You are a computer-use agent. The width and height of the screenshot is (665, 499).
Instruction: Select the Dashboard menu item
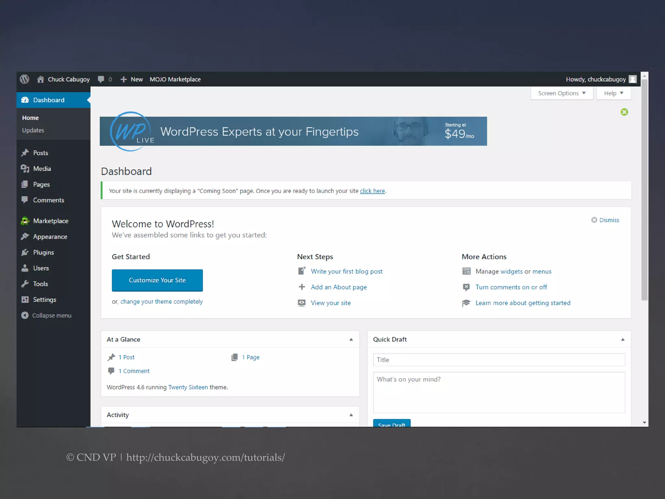point(54,100)
